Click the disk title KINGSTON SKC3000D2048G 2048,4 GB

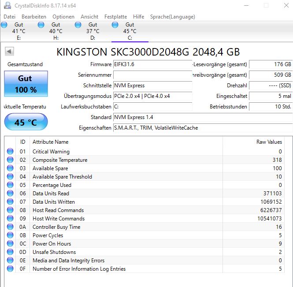click(148, 52)
